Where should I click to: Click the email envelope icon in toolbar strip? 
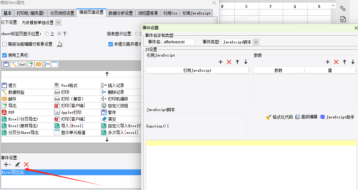pyautogui.click(x=38, y=64)
